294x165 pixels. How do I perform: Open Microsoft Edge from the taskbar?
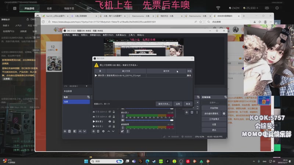[x=147, y=161]
